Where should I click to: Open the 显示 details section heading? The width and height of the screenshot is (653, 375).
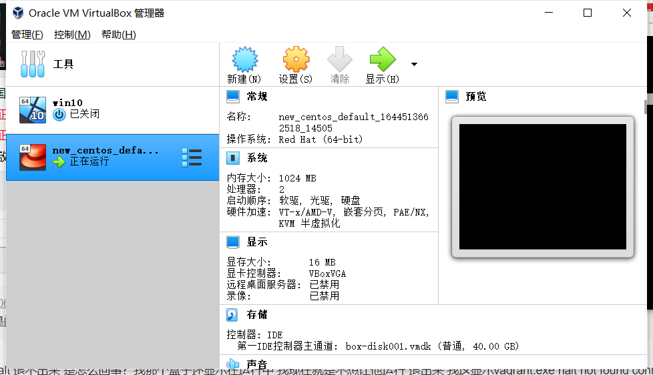point(257,242)
